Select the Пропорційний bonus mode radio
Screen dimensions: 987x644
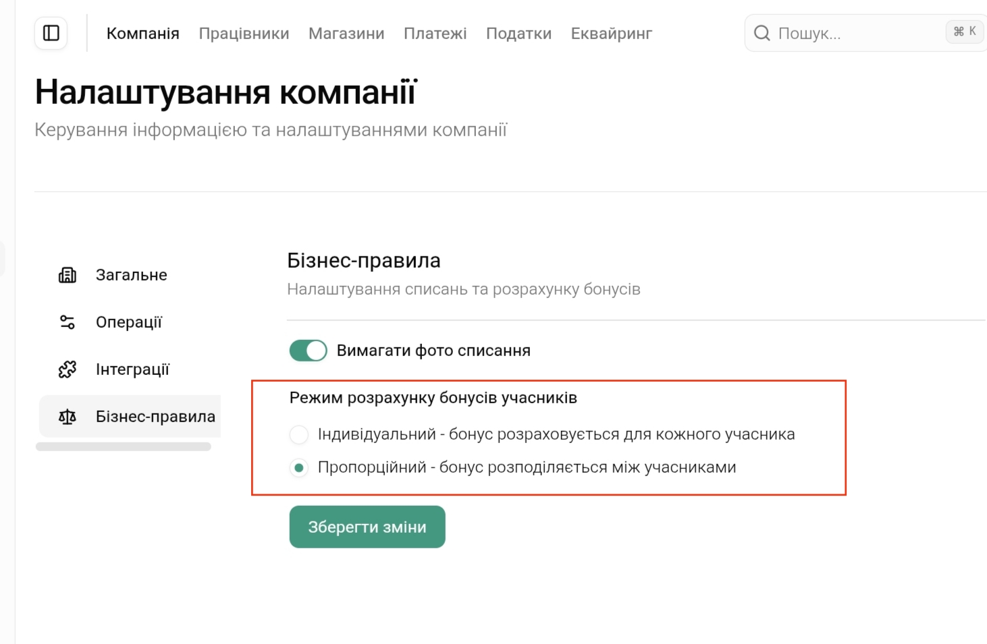(x=299, y=467)
